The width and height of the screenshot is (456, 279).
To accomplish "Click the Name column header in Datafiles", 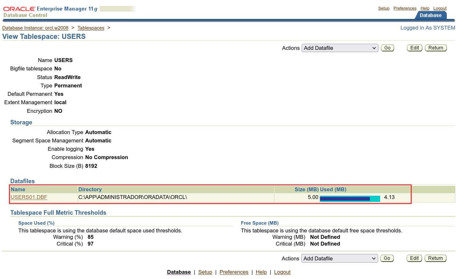I will click(18, 190).
